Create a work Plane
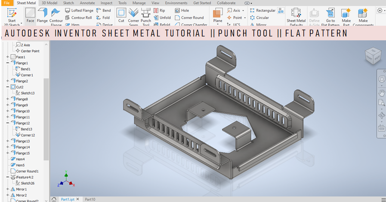The image size is (386, 202). point(218,16)
